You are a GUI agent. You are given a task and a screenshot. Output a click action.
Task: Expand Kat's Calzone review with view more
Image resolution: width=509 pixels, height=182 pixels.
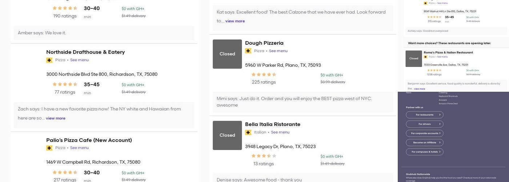coord(235,21)
